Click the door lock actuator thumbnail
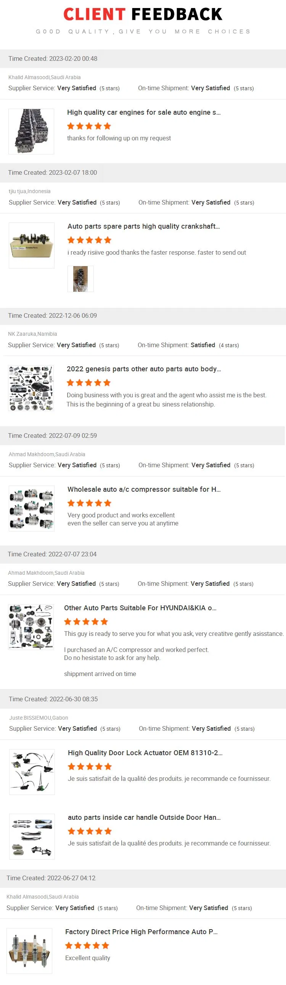286x985 pixels. click(x=32, y=772)
